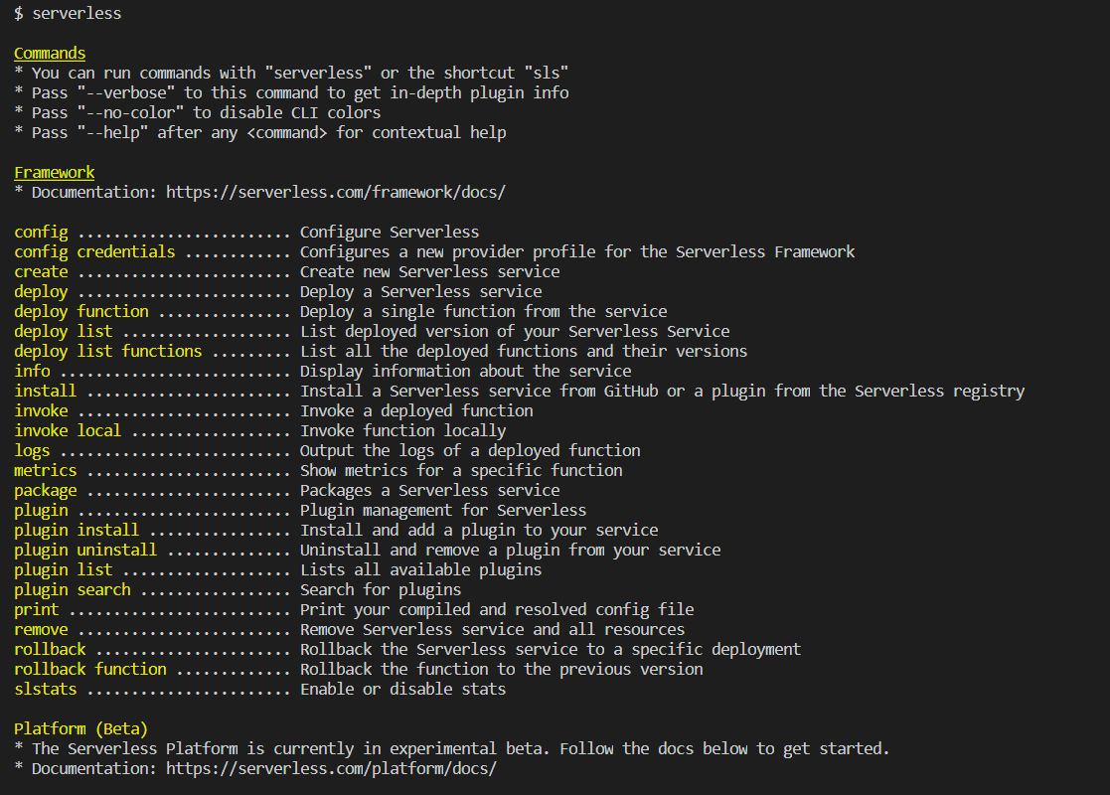Click "Invoke a deployed function" description
This screenshot has width=1110, height=795.
point(416,409)
